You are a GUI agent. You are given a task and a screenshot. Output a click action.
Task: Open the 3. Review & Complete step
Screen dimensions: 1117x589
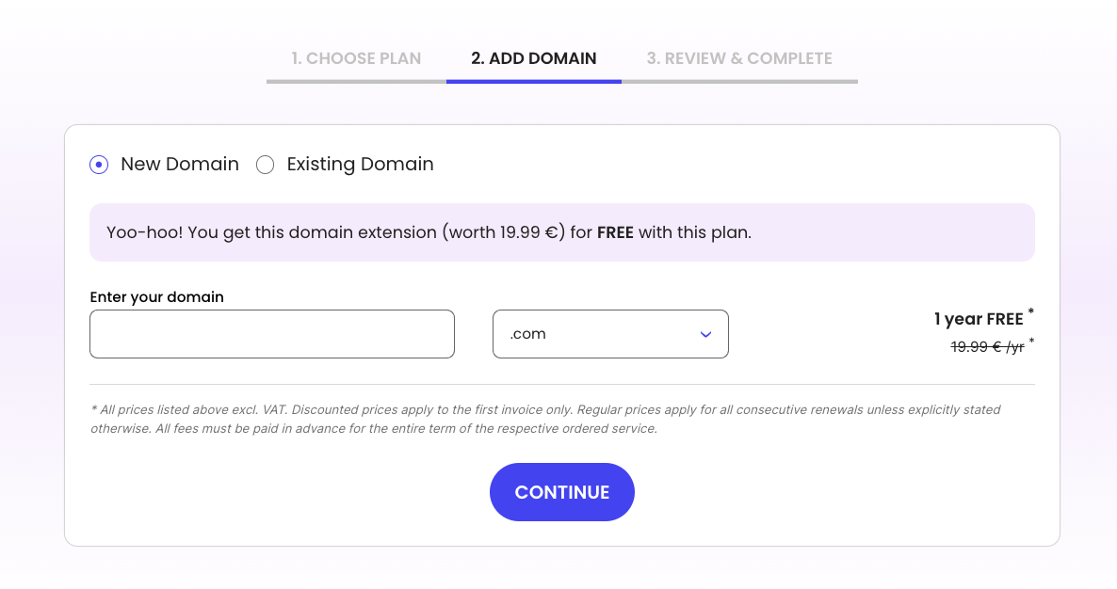tap(739, 58)
